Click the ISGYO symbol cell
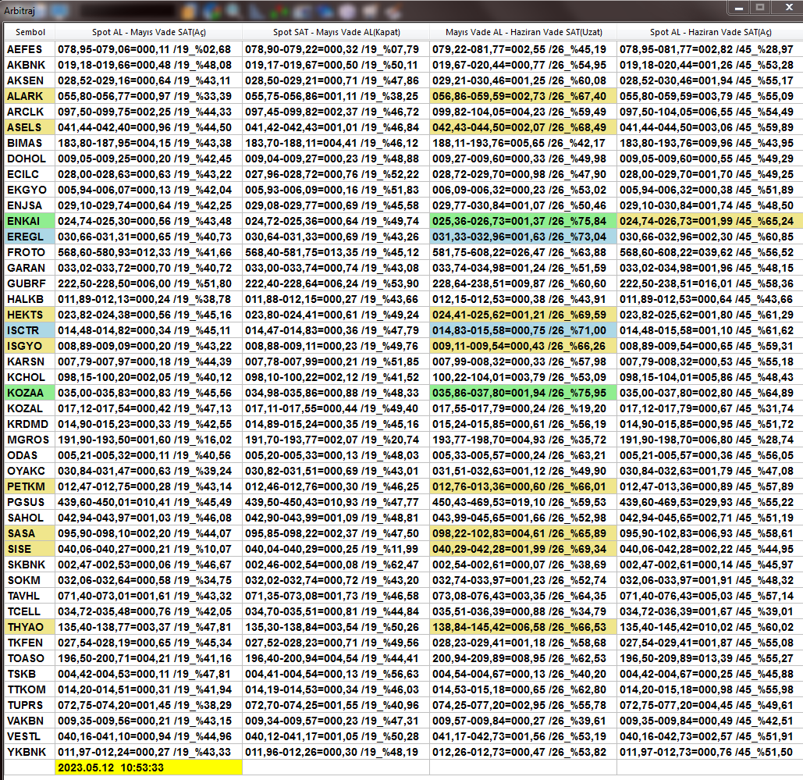The width and height of the screenshot is (803, 780). [x=30, y=347]
